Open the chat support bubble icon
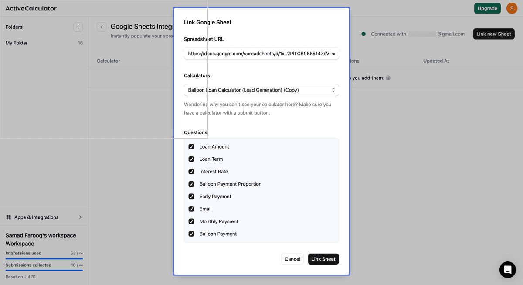The width and height of the screenshot is (523, 285). (x=507, y=270)
